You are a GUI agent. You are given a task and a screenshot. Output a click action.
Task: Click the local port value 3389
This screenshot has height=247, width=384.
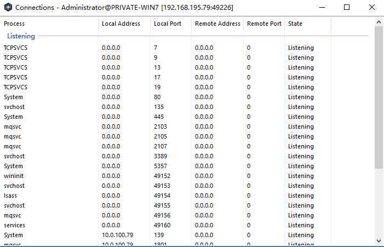tap(161, 156)
